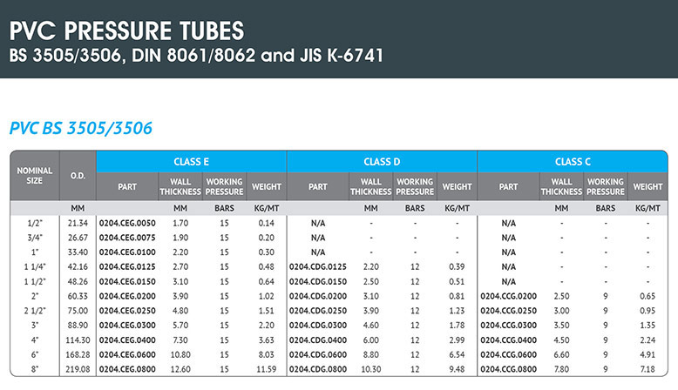Click part number 0204.CEG.0100

pos(127,252)
